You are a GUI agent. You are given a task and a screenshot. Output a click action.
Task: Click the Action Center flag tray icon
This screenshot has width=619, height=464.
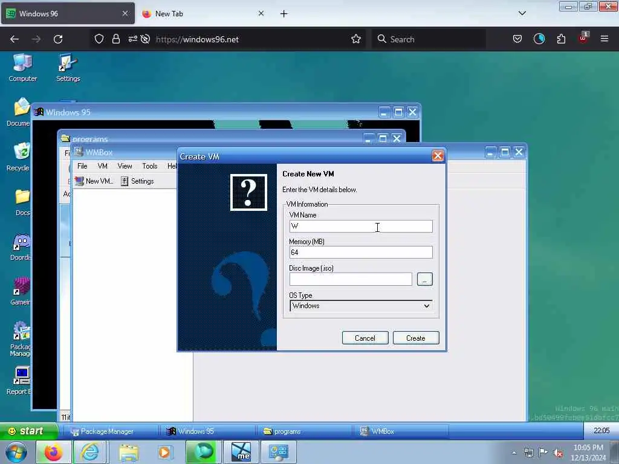543,453
